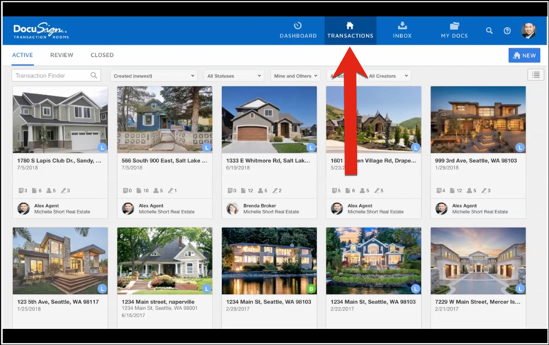This screenshot has width=549, height=345.
Task: Open the 999 3rd Ave Seattle property thumbnail
Action: 477,119
